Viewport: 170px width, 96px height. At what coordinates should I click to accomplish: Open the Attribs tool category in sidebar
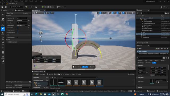click(3, 57)
